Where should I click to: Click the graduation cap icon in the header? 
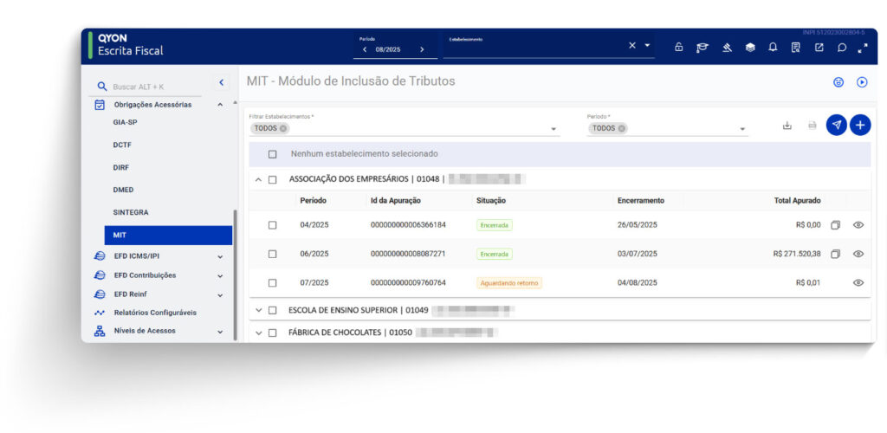coord(702,47)
